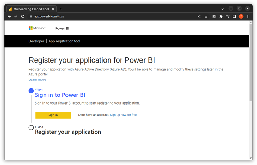Click the browser back arrow
Image resolution: width=257 pixels, height=165 pixels.
[9, 16]
